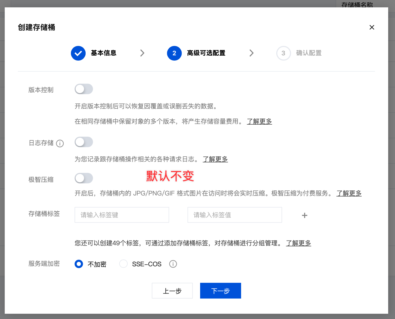The height and width of the screenshot is (319, 395).
Task: Click the add tag plus icon
Action: [305, 215]
